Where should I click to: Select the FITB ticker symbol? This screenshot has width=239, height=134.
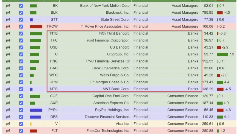click(54, 33)
